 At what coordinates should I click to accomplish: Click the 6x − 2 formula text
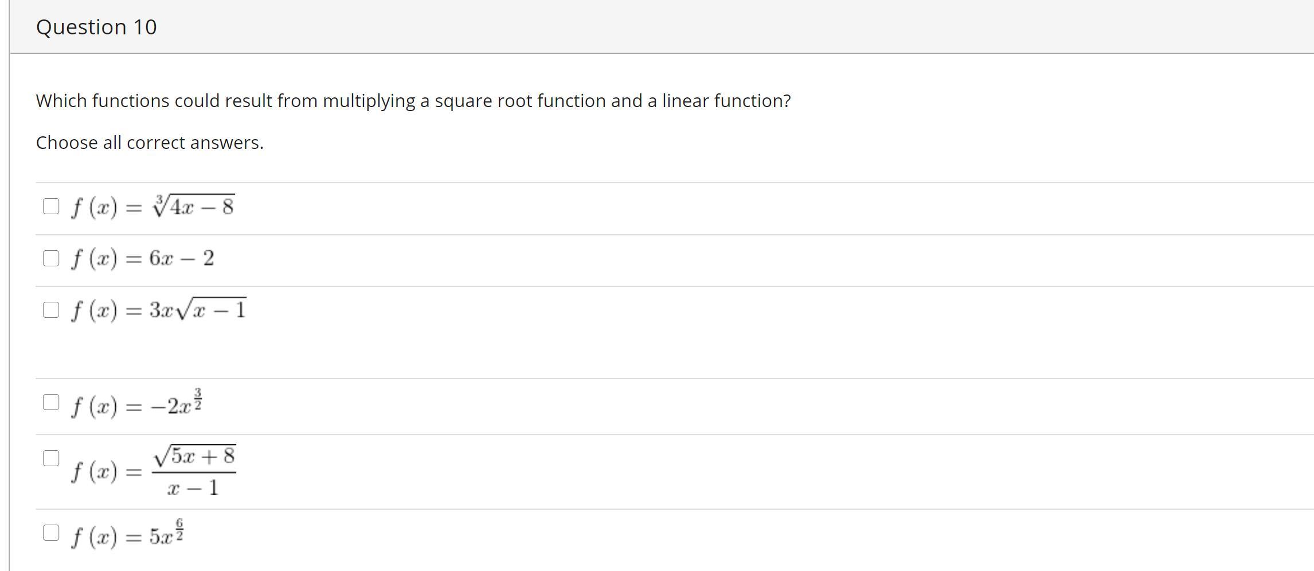[x=142, y=258]
